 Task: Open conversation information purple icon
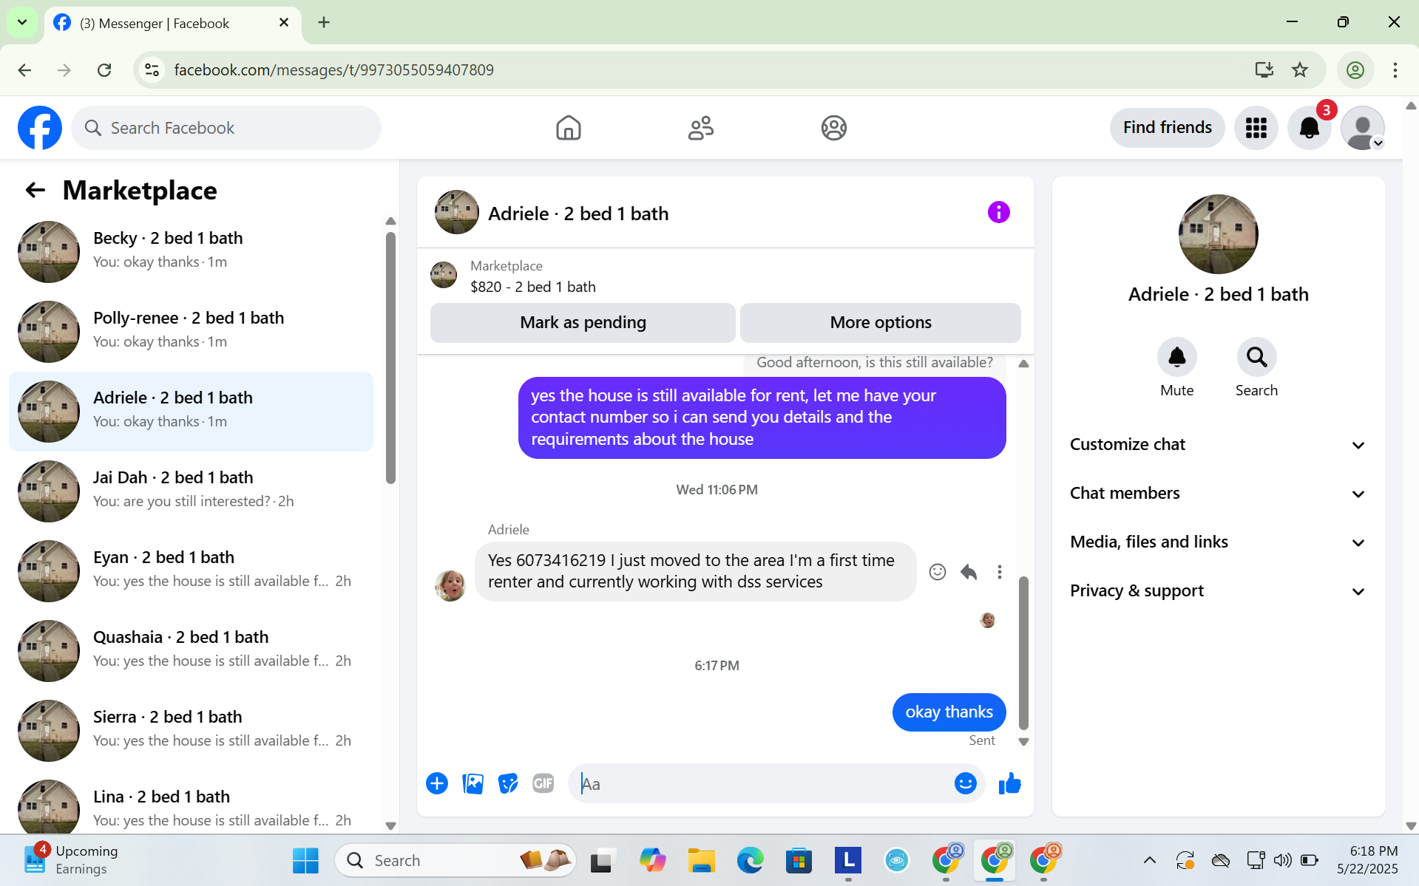[998, 213]
